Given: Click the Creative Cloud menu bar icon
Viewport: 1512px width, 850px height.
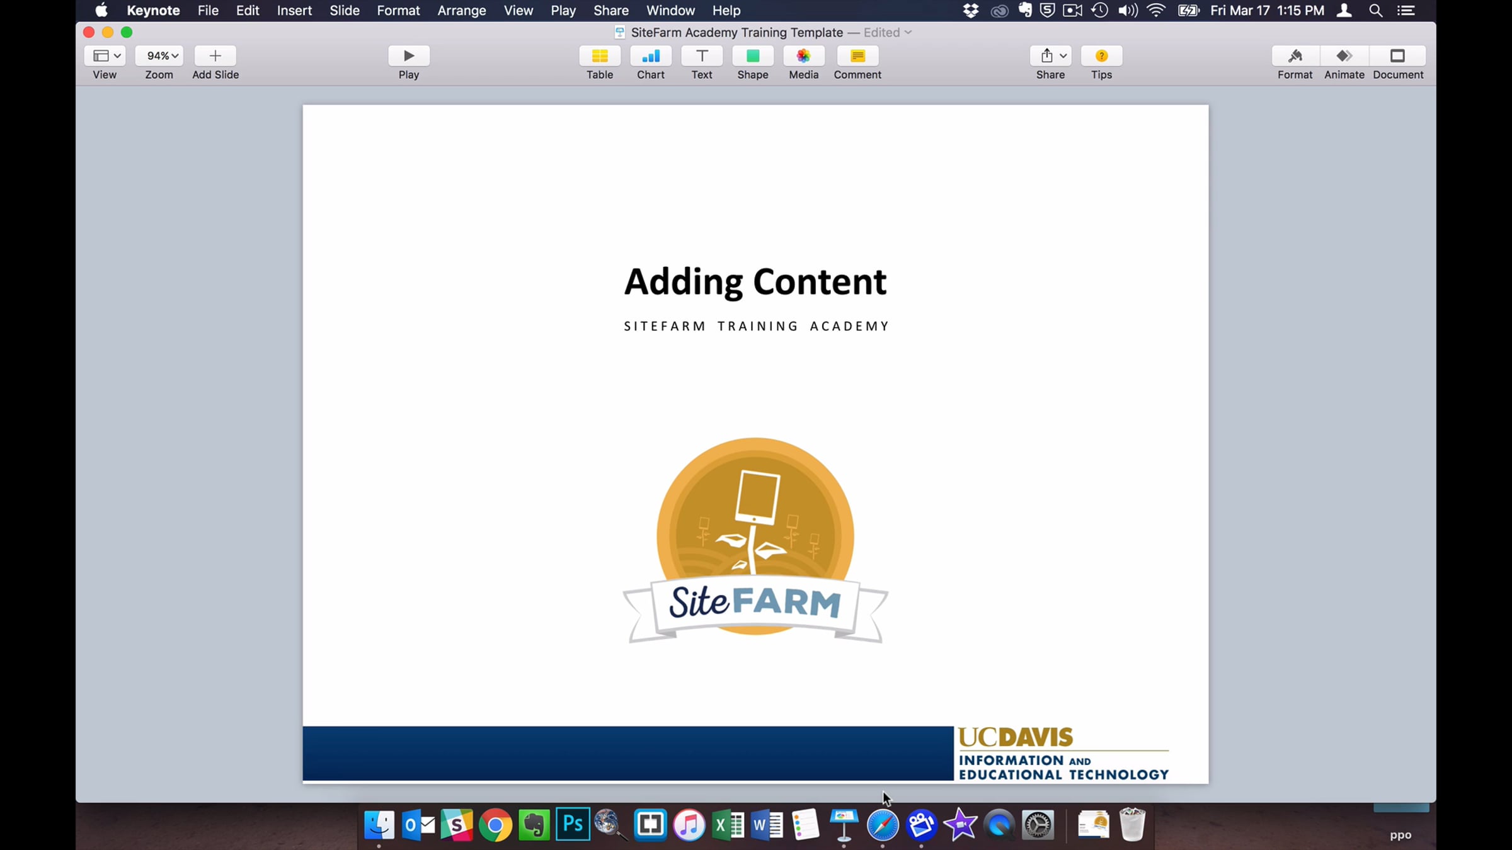Looking at the screenshot, I should pyautogui.click(x=999, y=11).
